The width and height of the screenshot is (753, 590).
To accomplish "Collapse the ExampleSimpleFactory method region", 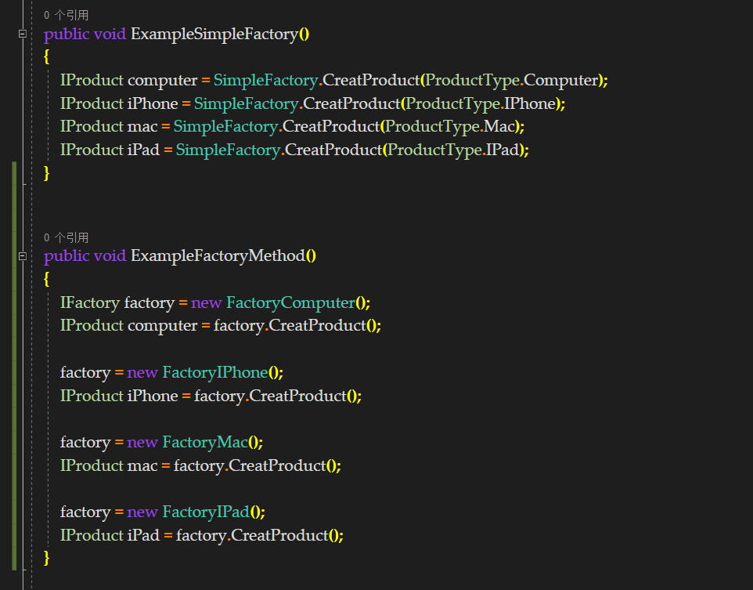I will [x=23, y=34].
